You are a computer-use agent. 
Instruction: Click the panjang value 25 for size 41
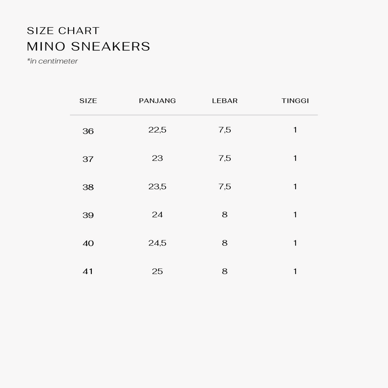[x=157, y=271]
